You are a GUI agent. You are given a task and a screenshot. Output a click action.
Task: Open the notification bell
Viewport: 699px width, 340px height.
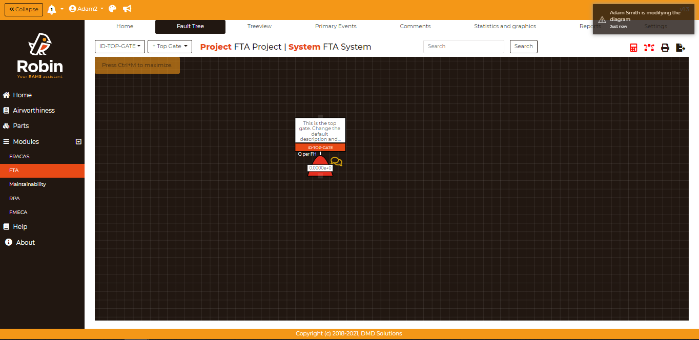click(x=52, y=9)
